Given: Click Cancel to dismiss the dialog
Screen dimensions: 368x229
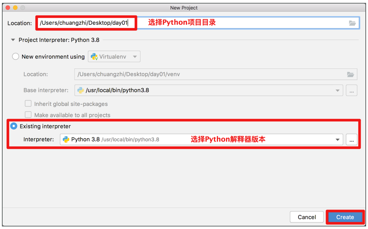Looking at the screenshot, I should [x=306, y=217].
